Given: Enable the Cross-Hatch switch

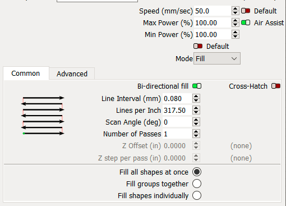Looking at the screenshot, I should [x=276, y=86].
